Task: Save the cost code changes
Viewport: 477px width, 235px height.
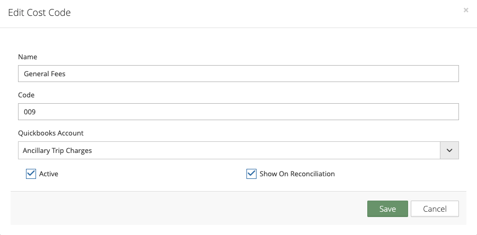Action: tap(387, 209)
